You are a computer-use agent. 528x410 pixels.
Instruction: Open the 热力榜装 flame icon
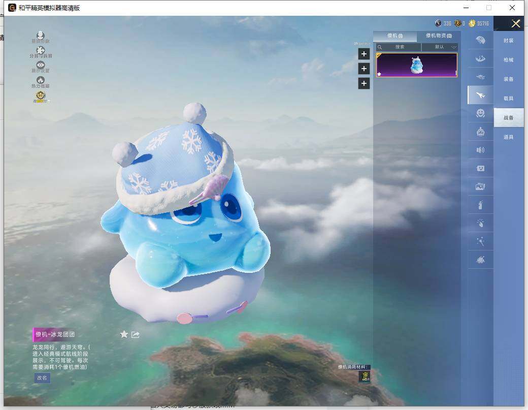tap(41, 81)
